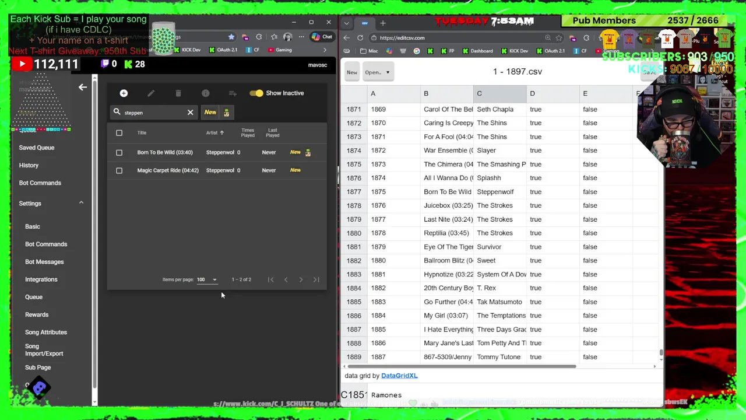Viewport: 746px width, 420px height.
Task: Click the magnifier icon in the search box
Action: (x=117, y=112)
